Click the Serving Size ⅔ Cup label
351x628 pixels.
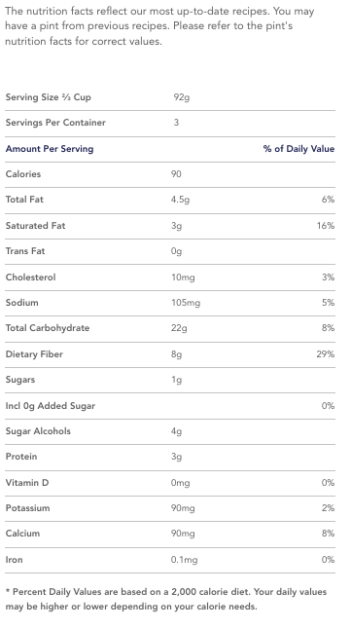(48, 97)
